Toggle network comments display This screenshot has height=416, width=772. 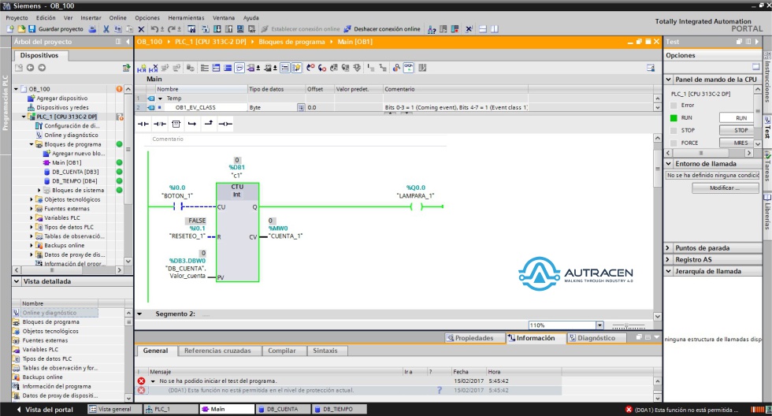239,68
